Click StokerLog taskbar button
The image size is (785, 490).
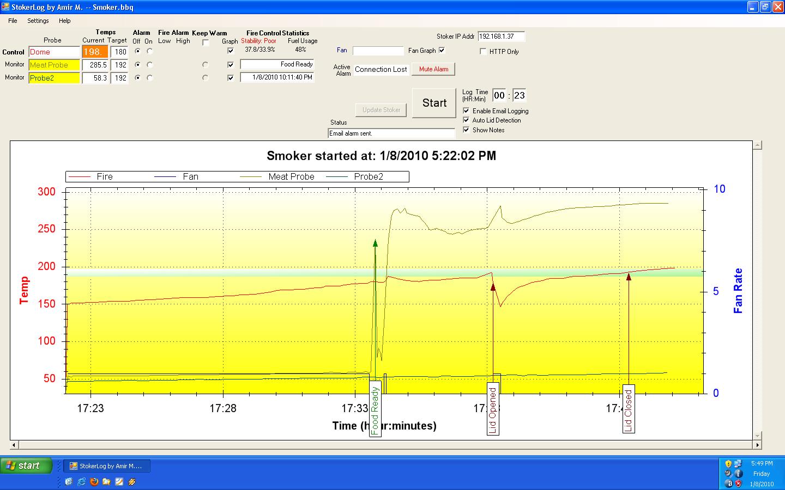(107, 466)
